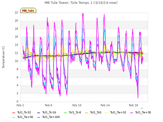
Task: Click the Temperature (C) axis label
Action: (3, 57)
